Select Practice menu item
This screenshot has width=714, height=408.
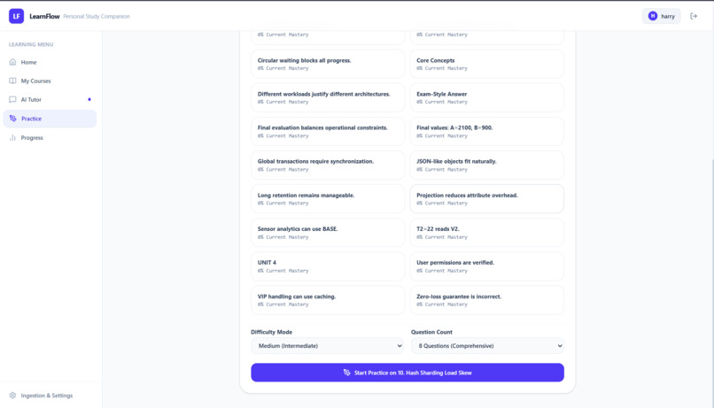pos(50,119)
